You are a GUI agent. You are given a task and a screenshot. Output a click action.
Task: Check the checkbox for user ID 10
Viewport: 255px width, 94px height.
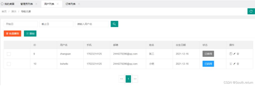tap(9, 64)
